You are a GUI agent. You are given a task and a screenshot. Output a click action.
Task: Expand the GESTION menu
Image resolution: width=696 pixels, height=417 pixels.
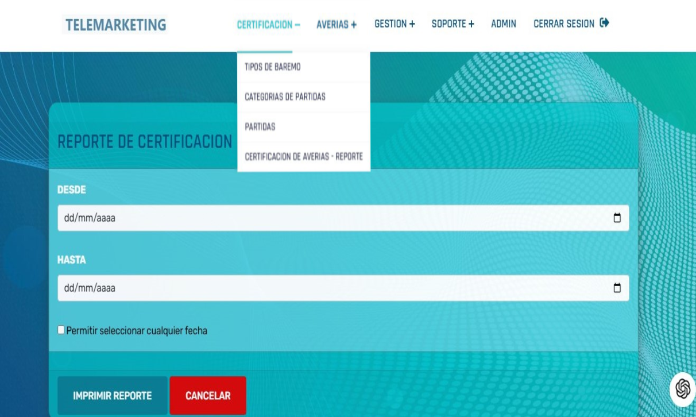pyautogui.click(x=395, y=24)
